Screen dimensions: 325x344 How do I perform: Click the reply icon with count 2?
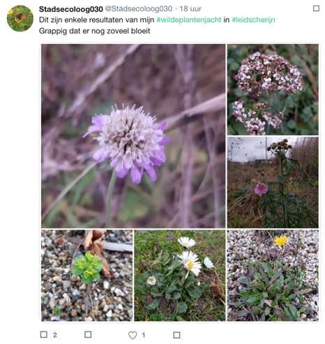click(44, 334)
